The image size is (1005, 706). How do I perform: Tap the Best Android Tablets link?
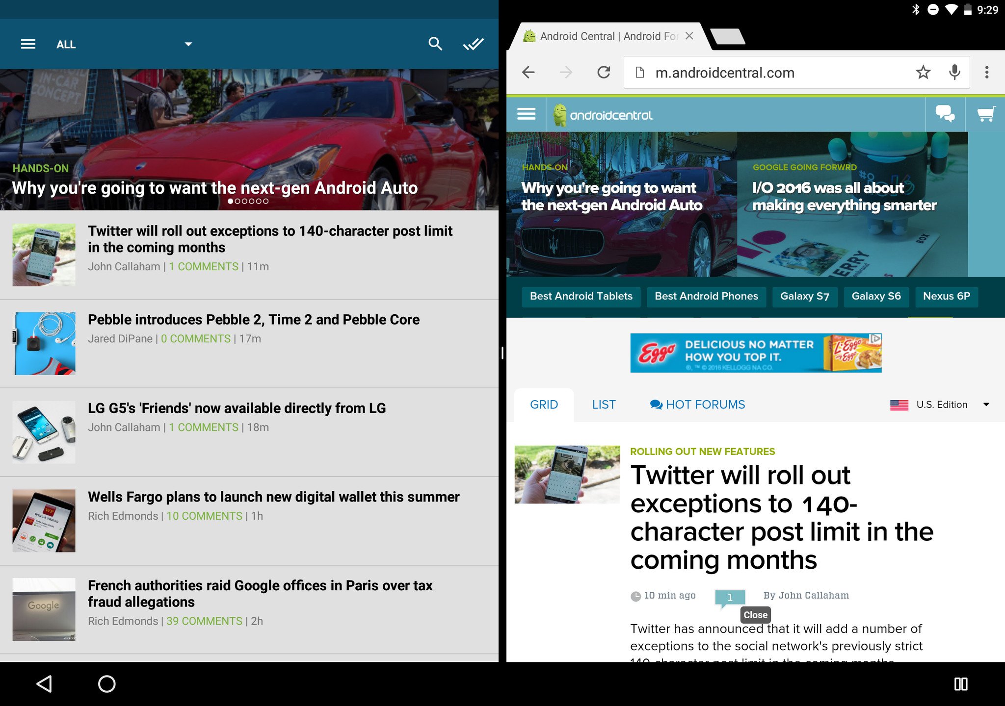click(x=581, y=297)
